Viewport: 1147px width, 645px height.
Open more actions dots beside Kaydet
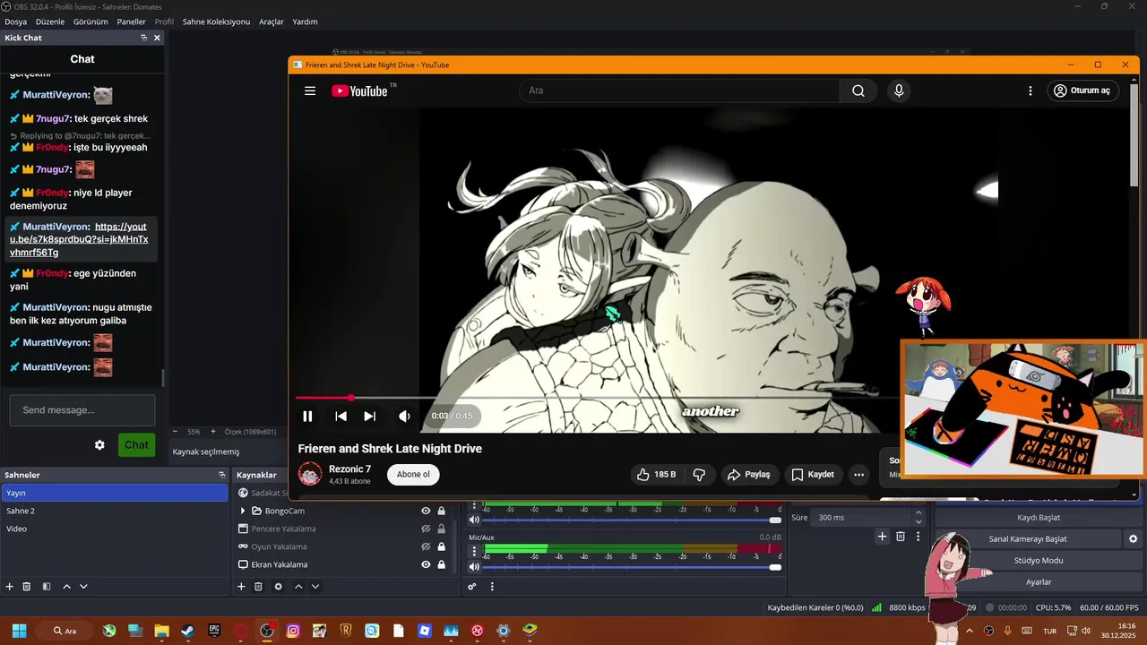coord(858,475)
